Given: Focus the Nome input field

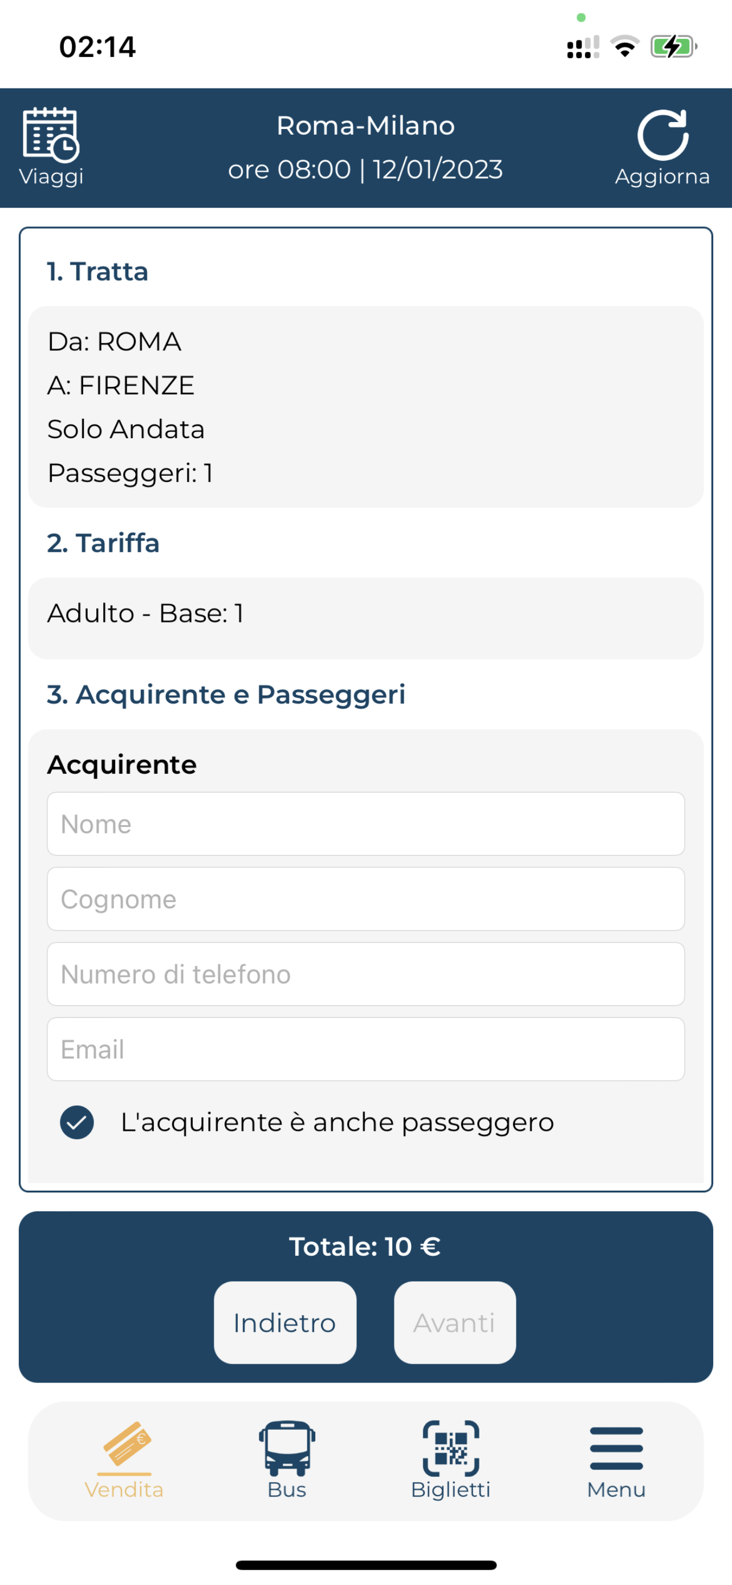Looking at the screenshot, I should point(365,824).
